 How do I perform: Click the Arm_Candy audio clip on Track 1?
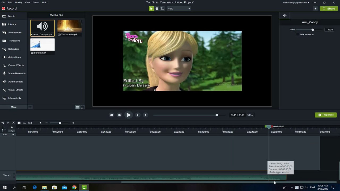pos(151,177)
